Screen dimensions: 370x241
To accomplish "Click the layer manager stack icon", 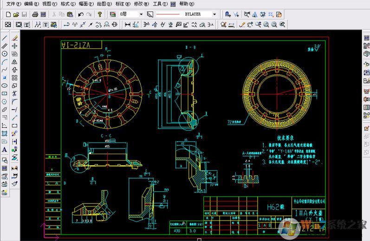I will pos(113,14).
